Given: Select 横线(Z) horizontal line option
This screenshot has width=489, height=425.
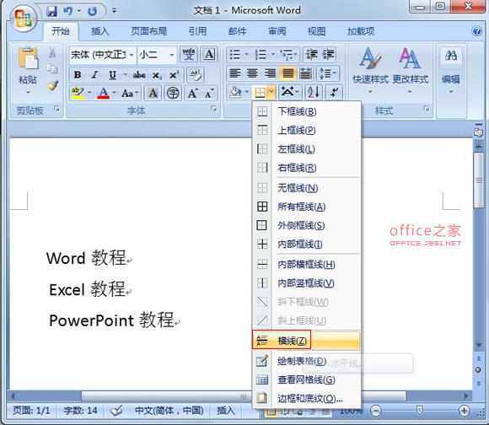Looking at the screenshot, I should [x=307, y=340].
